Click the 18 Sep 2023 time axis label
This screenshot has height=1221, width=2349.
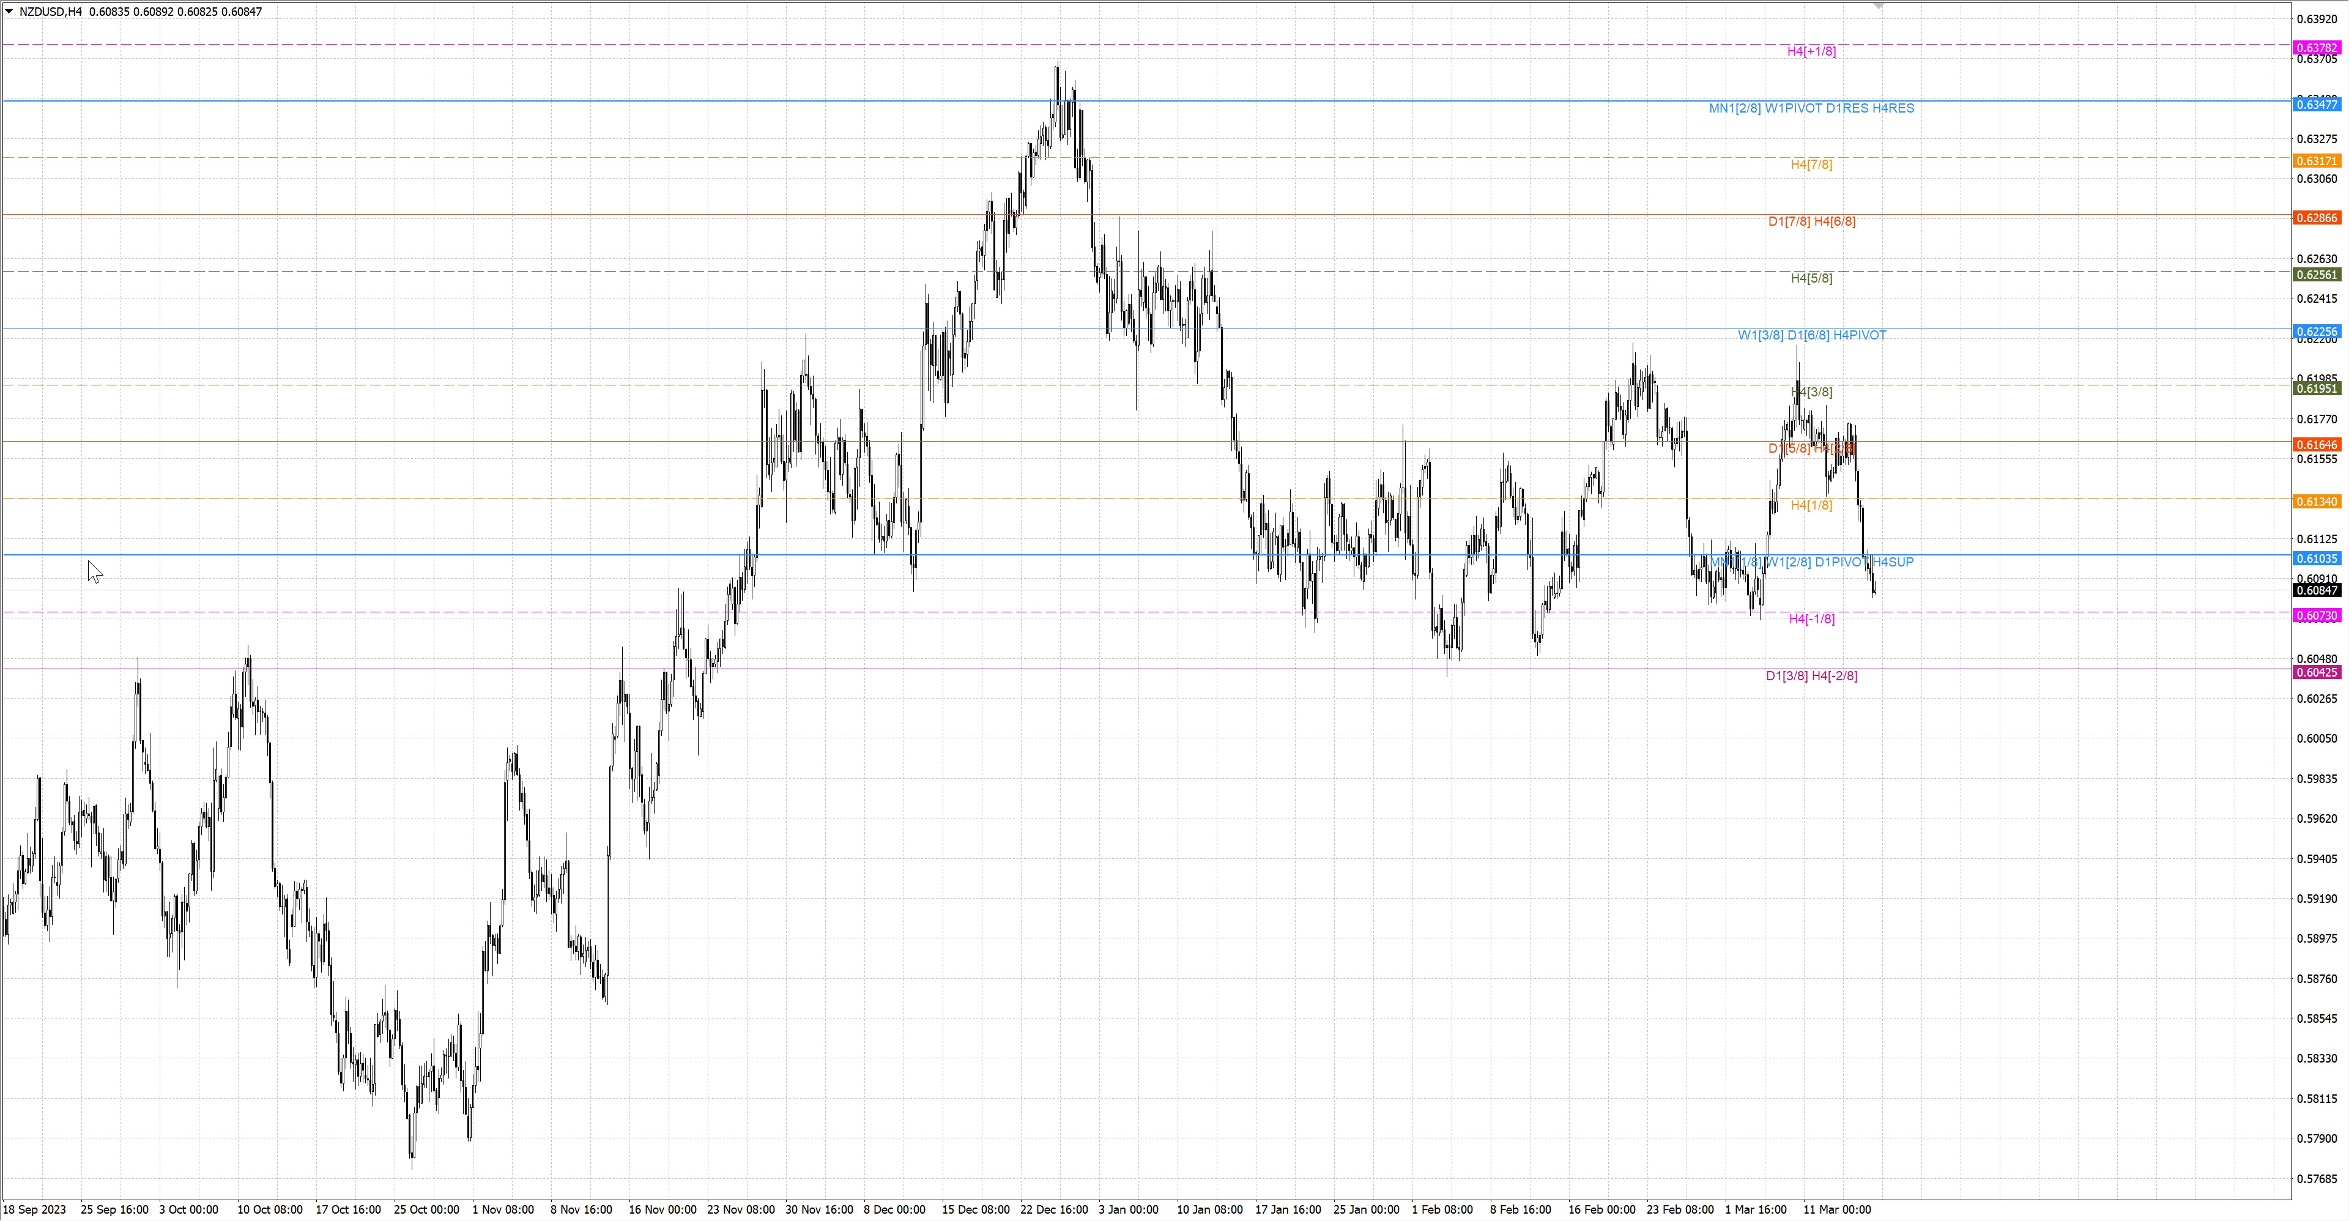pyautogui.click(x=35, y=1210)
